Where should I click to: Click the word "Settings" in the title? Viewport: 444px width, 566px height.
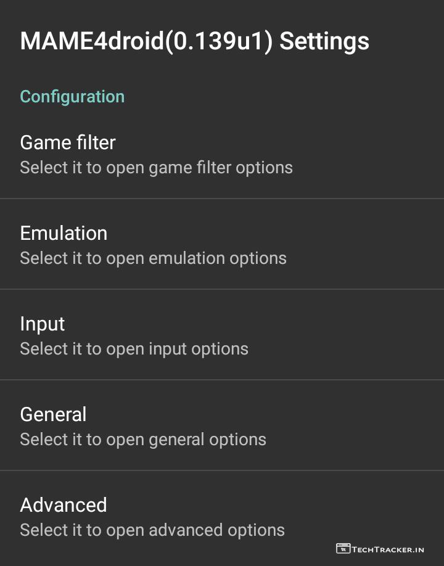click(x=324, y=42)
